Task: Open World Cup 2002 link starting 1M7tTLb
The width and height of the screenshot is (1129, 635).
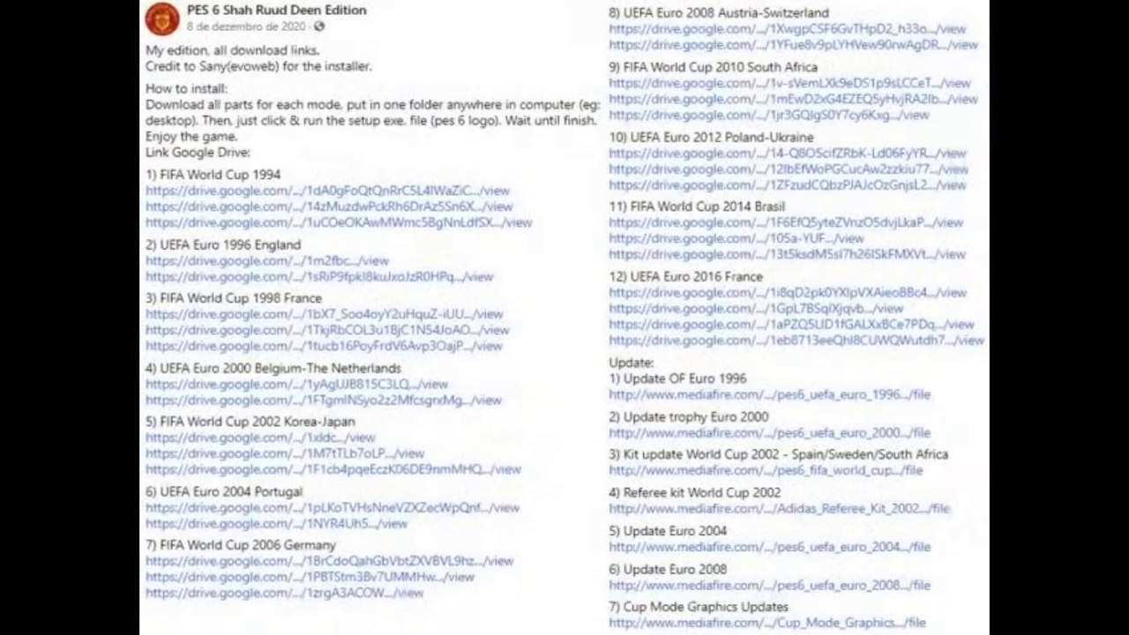Action: pos(285,453)
